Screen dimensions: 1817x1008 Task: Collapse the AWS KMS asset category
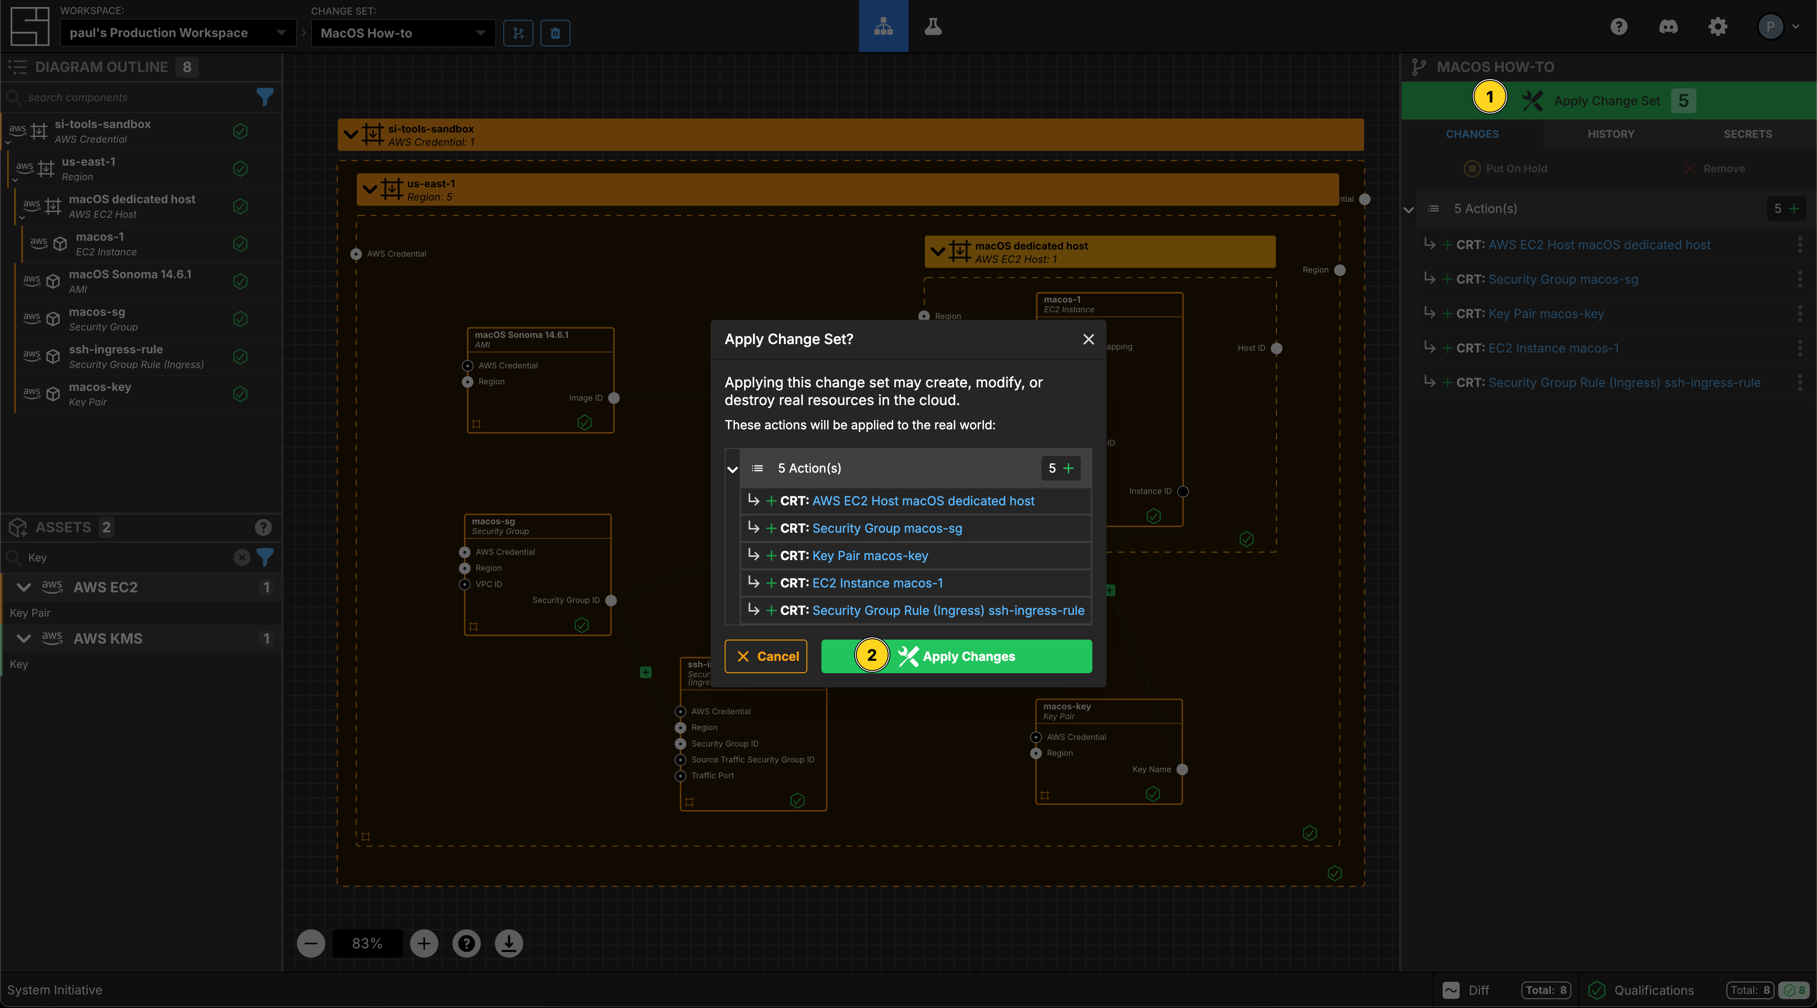(23, 639)
